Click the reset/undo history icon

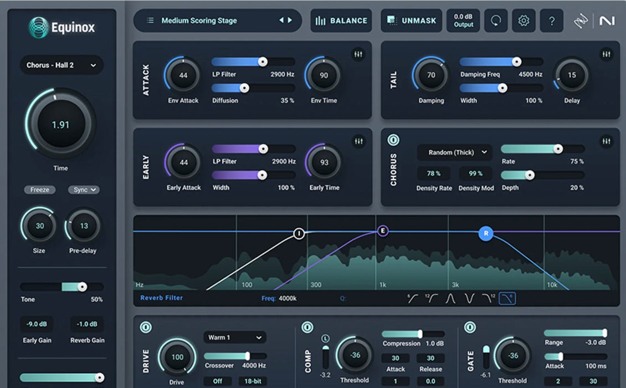click(496, 21)
